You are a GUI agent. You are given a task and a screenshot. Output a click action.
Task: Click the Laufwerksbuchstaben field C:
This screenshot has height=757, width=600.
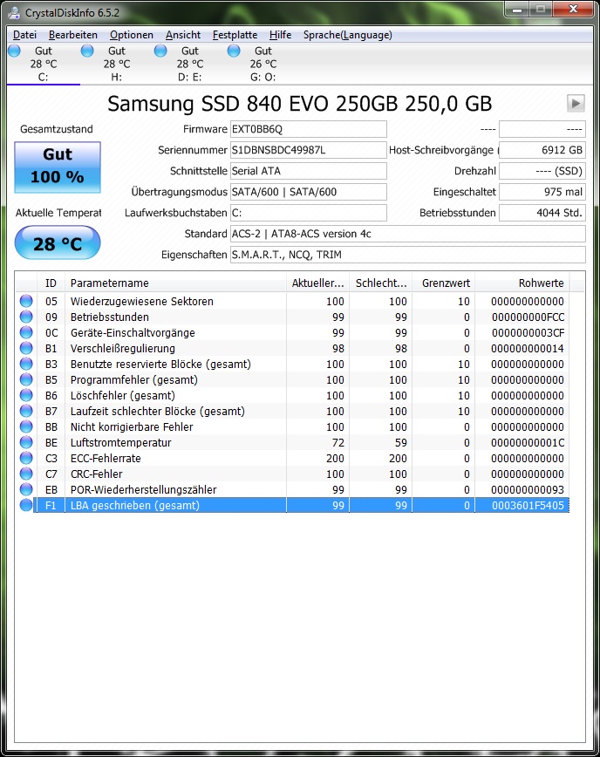pos(309,213)
